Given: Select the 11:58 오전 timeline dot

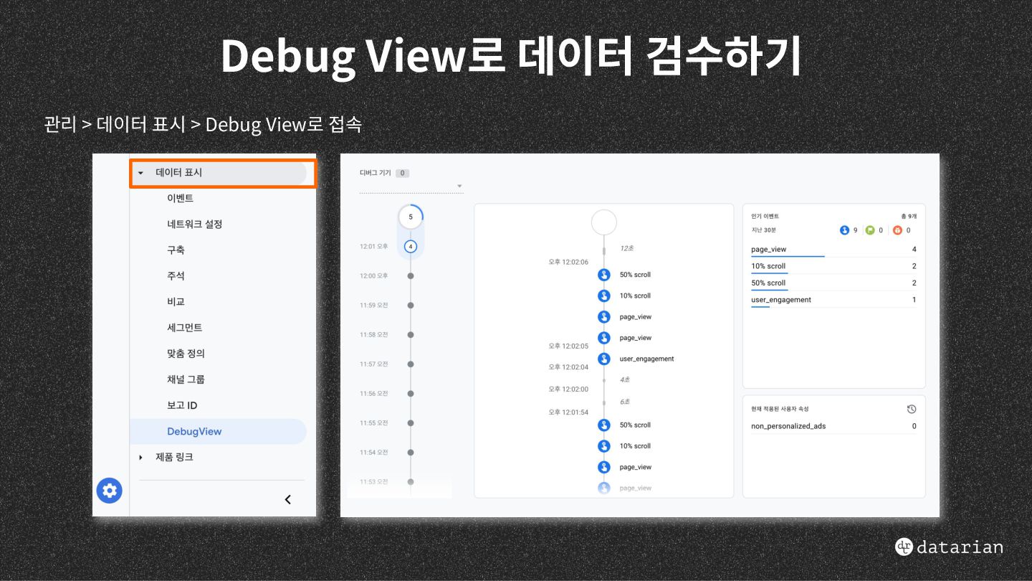Looking at the screenshot, I should pos(411,334).
